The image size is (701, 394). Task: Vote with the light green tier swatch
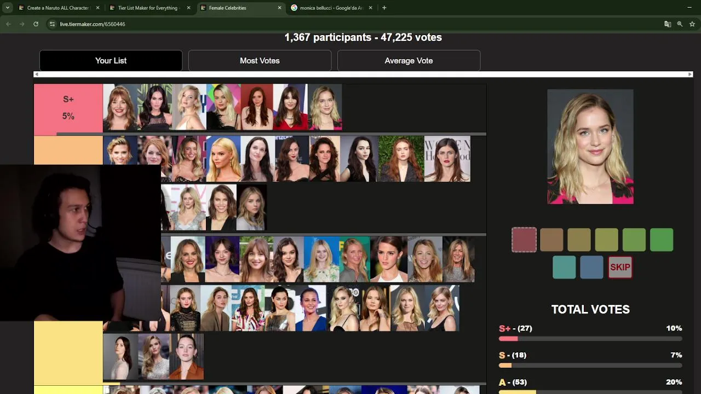[x=634, y=240]
